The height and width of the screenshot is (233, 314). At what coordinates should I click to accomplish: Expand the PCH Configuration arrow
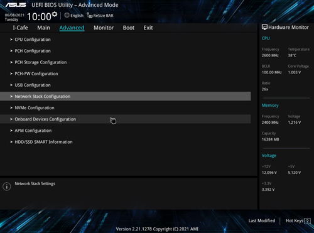click(11, 51)
